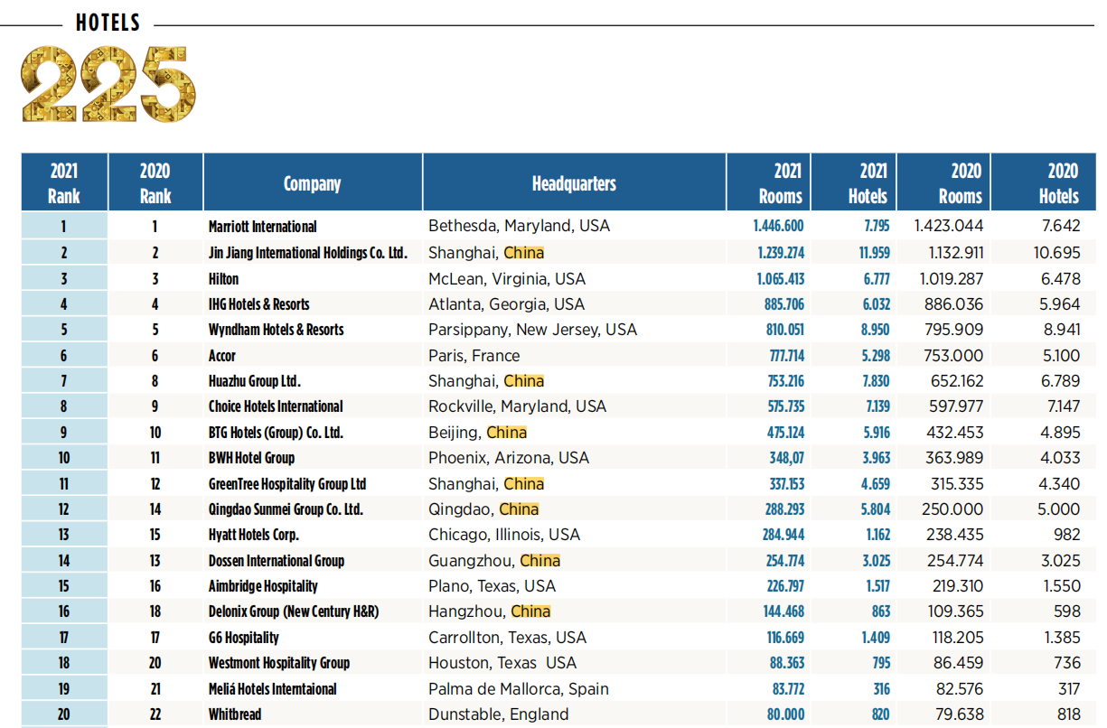Screen dimensions: 1107x728
Task: Click the highlighted China in Hangzhou row
Action: (530, 611)
